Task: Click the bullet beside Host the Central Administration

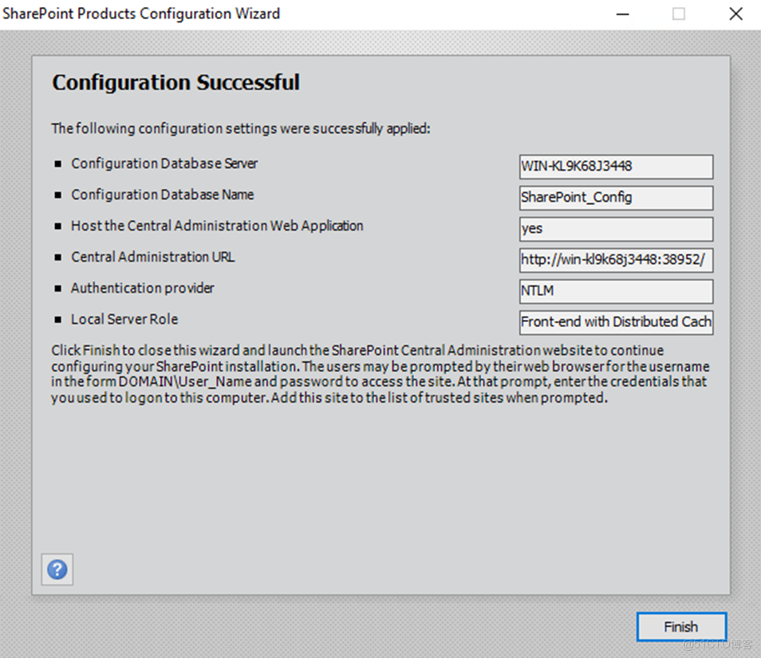Action: (x=59, y=227)
